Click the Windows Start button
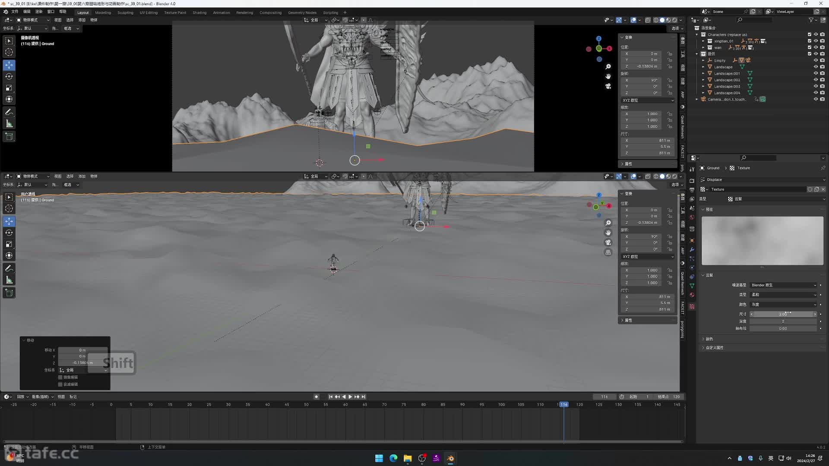Viewport: 829px width, 466px height. [x=379, y=458]
